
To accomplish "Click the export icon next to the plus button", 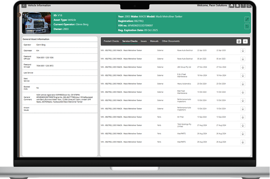I will pyautogui.click(x=239, y=41).
